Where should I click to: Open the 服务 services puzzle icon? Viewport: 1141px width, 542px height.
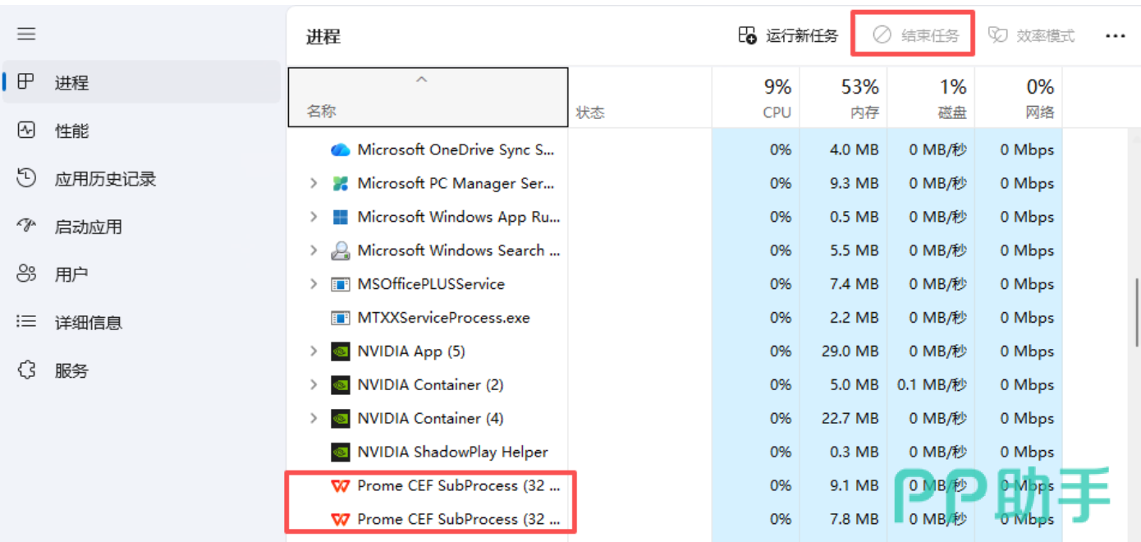coord(26,370)
